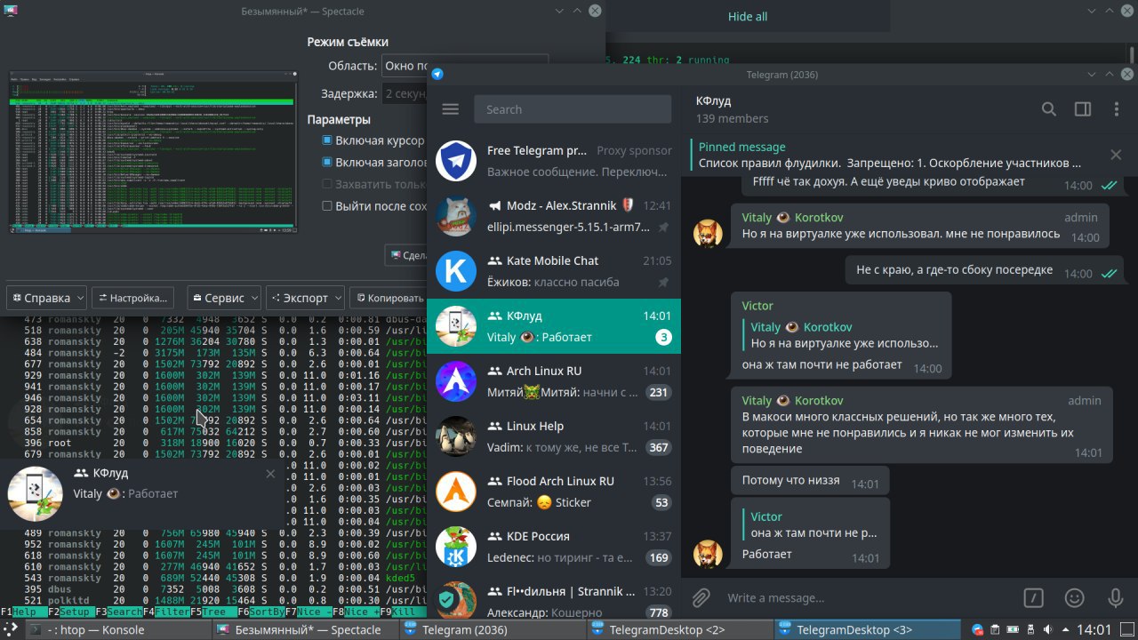Open the КФлуд notification popup message
1138x640 pixels.
(142, 493)
